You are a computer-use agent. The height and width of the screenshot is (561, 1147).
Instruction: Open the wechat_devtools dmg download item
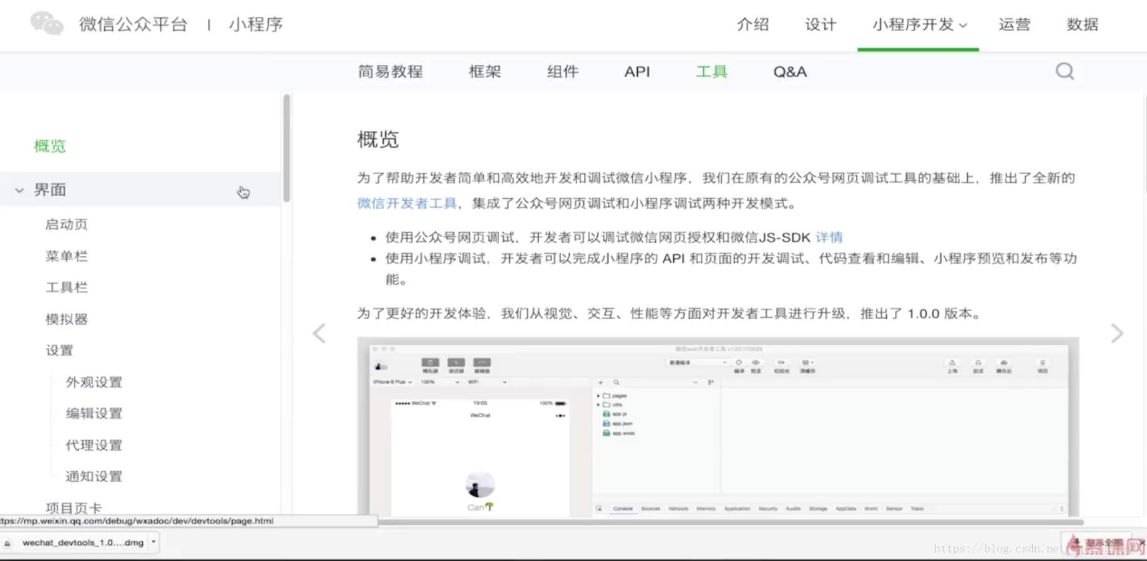(79, 542)
